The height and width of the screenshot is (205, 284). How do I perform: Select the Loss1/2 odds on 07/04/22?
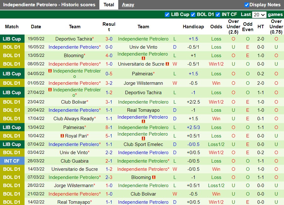point(216,144)
